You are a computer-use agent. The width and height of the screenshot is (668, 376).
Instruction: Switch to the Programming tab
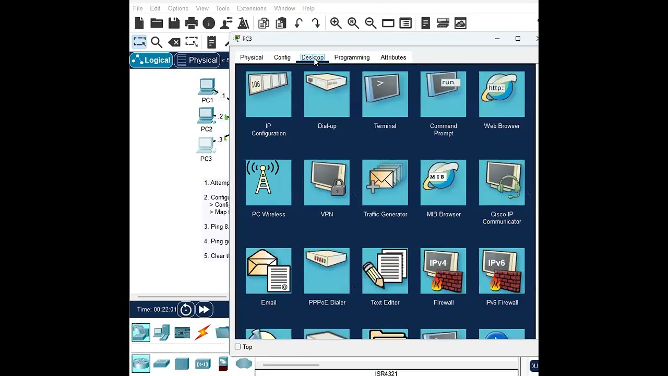[352, 57]
